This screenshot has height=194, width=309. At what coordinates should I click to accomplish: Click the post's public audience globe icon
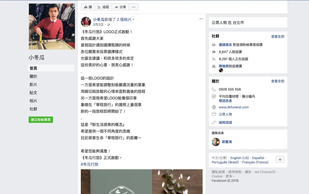[108, 25]
